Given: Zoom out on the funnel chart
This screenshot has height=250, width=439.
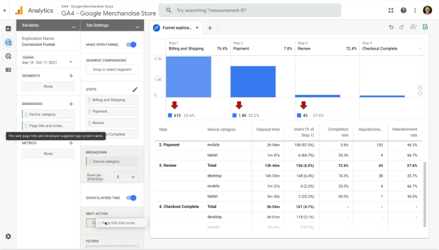Looking at the screenshot, I should [x=420, y=94].
